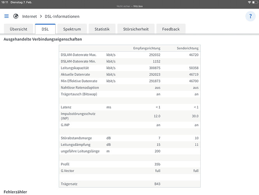Select the Trägertausch (Bitswap) label
259x195 pixels.
point(79,94)
